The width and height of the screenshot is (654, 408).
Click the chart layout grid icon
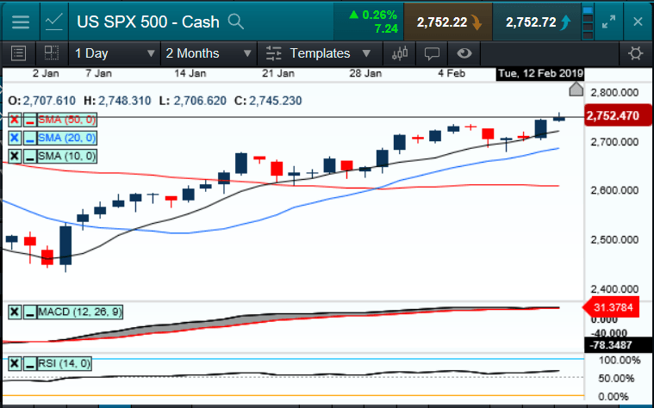pyautogui.click(x=52, y=53)
